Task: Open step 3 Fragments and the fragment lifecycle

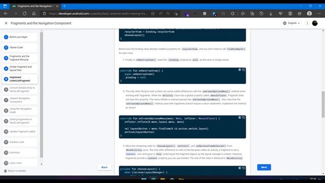Action: pos(20,58)
